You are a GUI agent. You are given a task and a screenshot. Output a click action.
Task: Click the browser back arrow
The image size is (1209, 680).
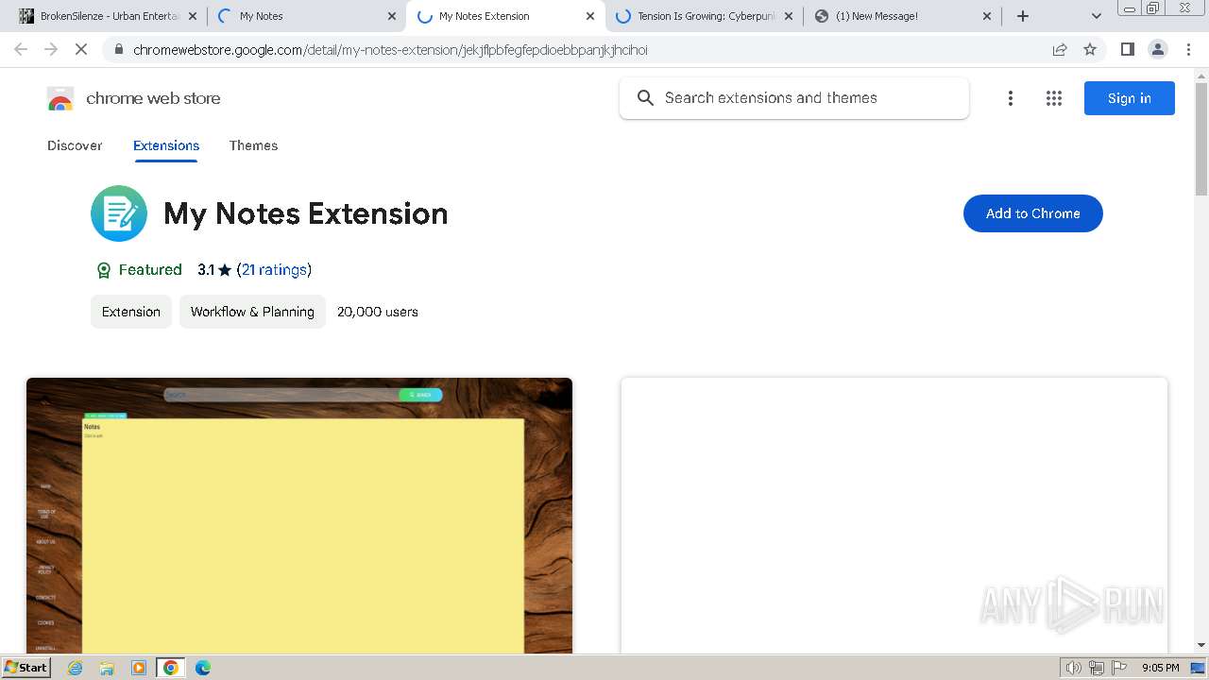click(21, 49)
